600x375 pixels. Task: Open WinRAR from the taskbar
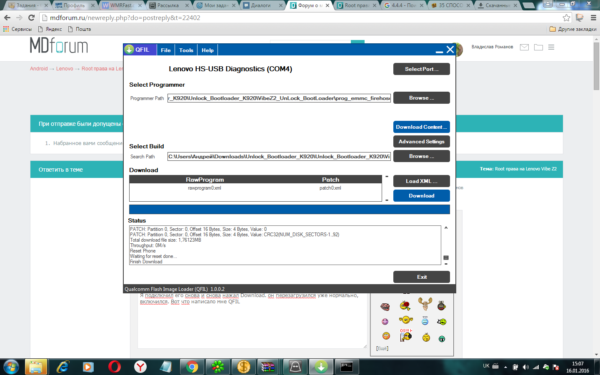click(x=268, y=367)
